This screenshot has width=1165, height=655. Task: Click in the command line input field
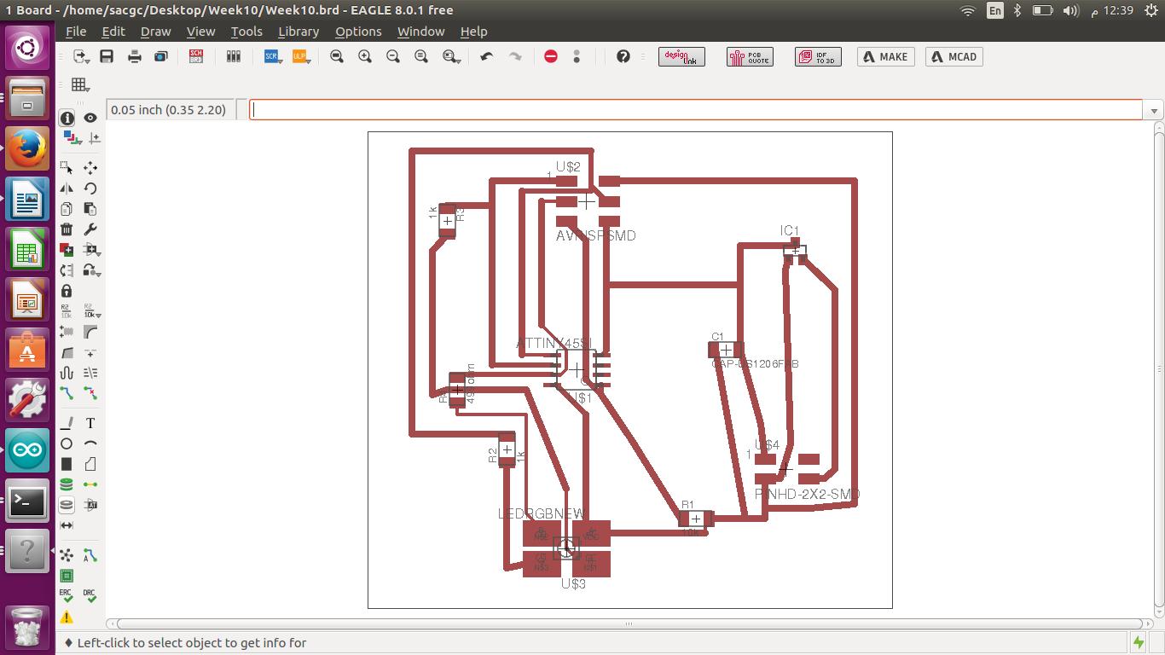point(695,110)
